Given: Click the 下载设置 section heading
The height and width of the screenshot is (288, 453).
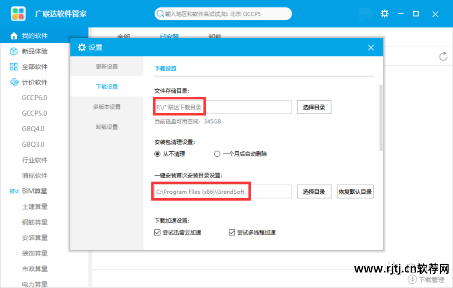Looking at the screenshot, I should point(165,68).
